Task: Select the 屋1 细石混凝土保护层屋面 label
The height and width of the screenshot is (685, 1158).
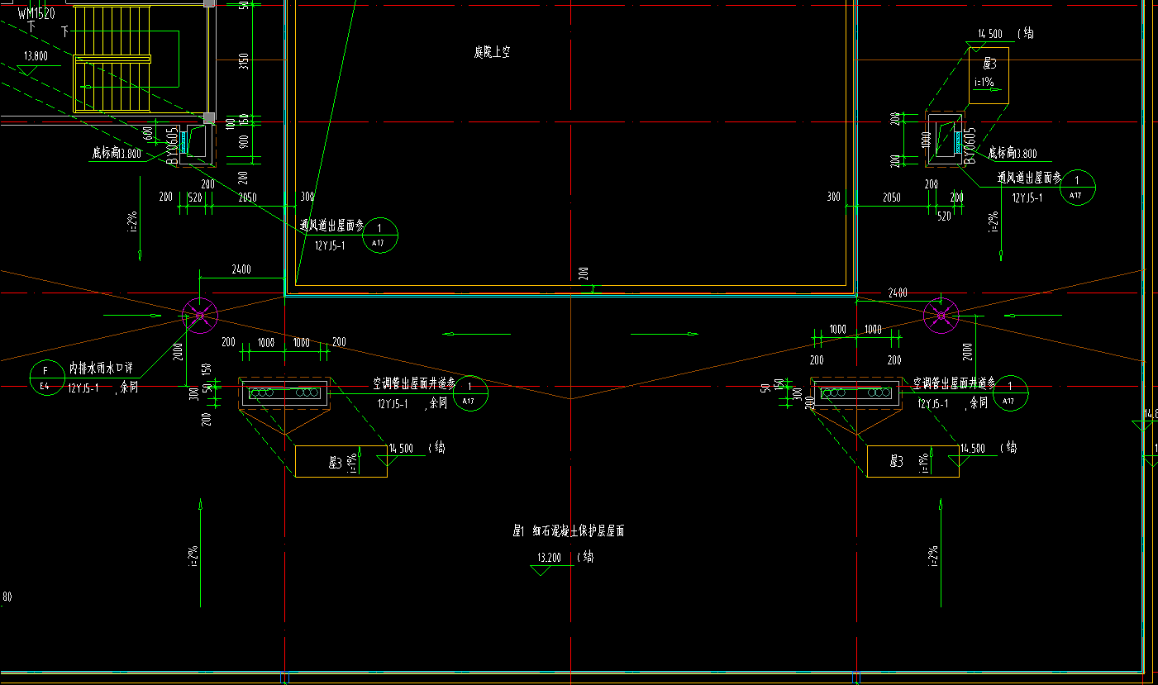Action: (x=569, y=531)
